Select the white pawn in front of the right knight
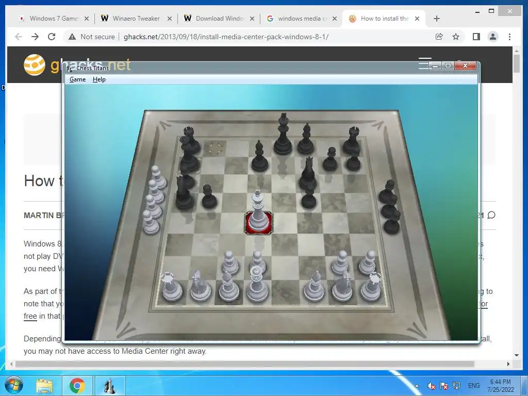This screenshot has width=528, height=396. 340,262
